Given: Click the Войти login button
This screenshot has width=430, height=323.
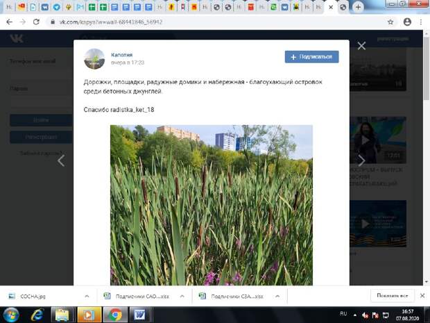Looking at the screenshot, I should tap(41, 120).
